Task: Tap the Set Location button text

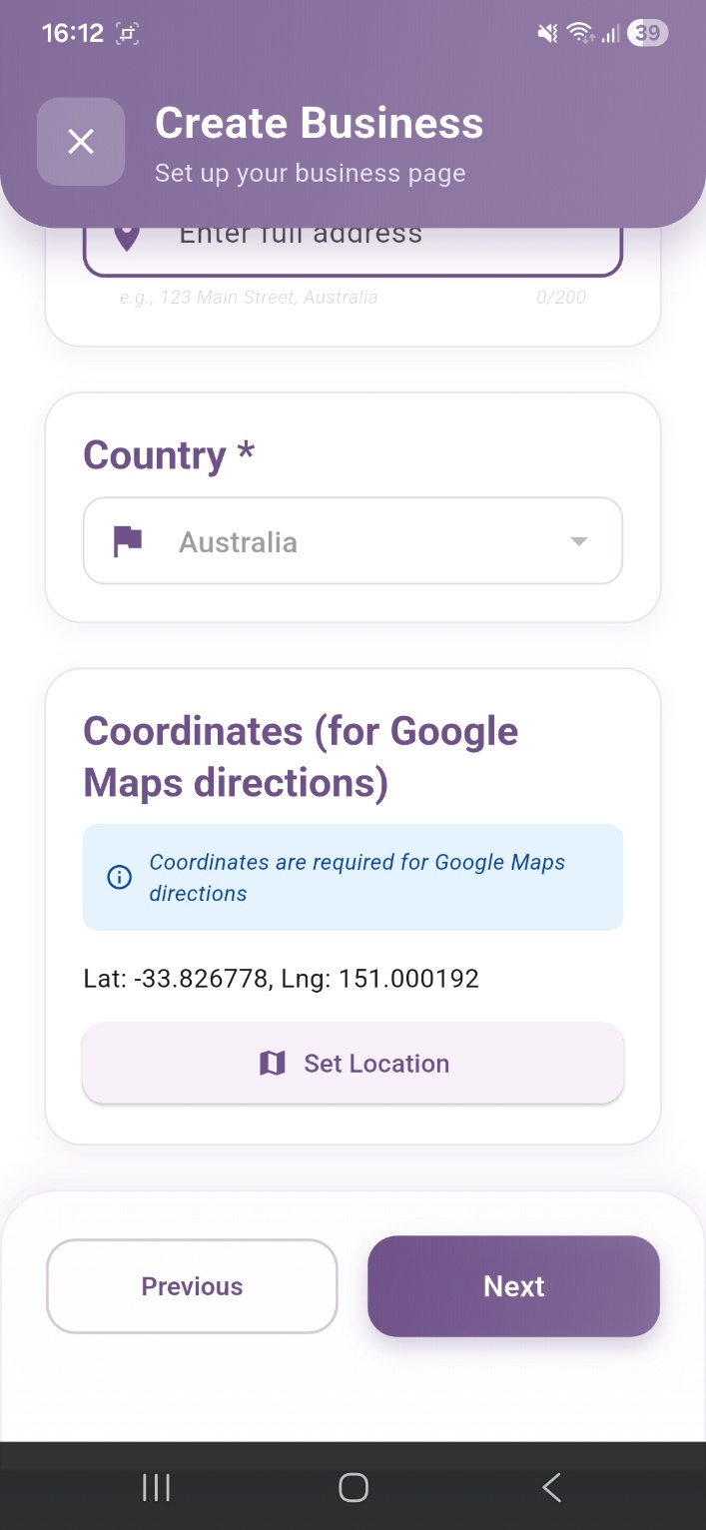Action: pyautogui.click(x=376, y=1064)
